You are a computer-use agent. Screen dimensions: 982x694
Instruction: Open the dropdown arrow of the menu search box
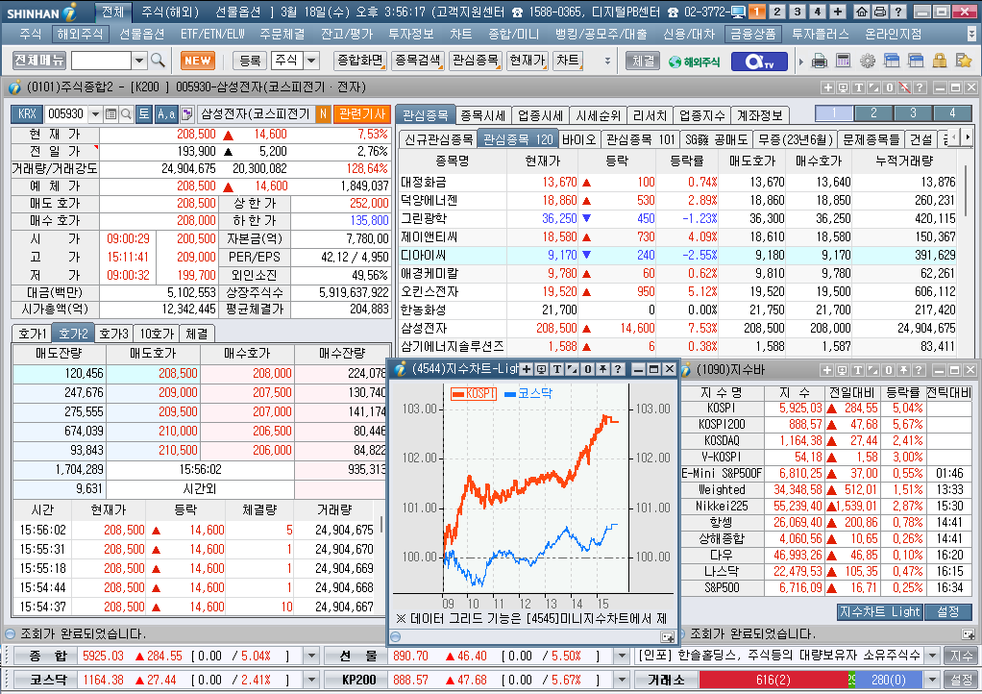click(x=139, y=61)
